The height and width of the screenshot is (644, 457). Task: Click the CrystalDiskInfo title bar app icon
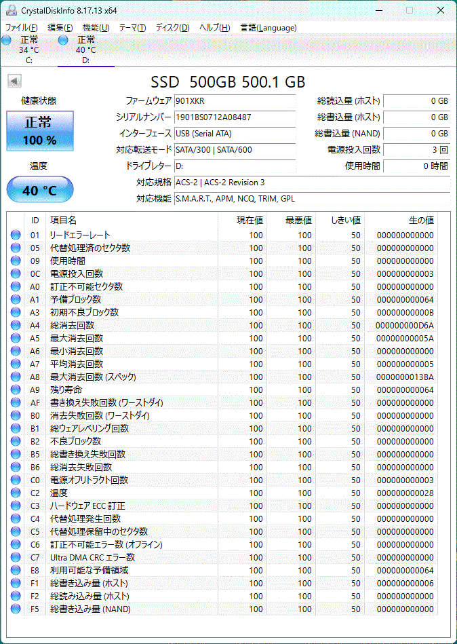[11, 10]
